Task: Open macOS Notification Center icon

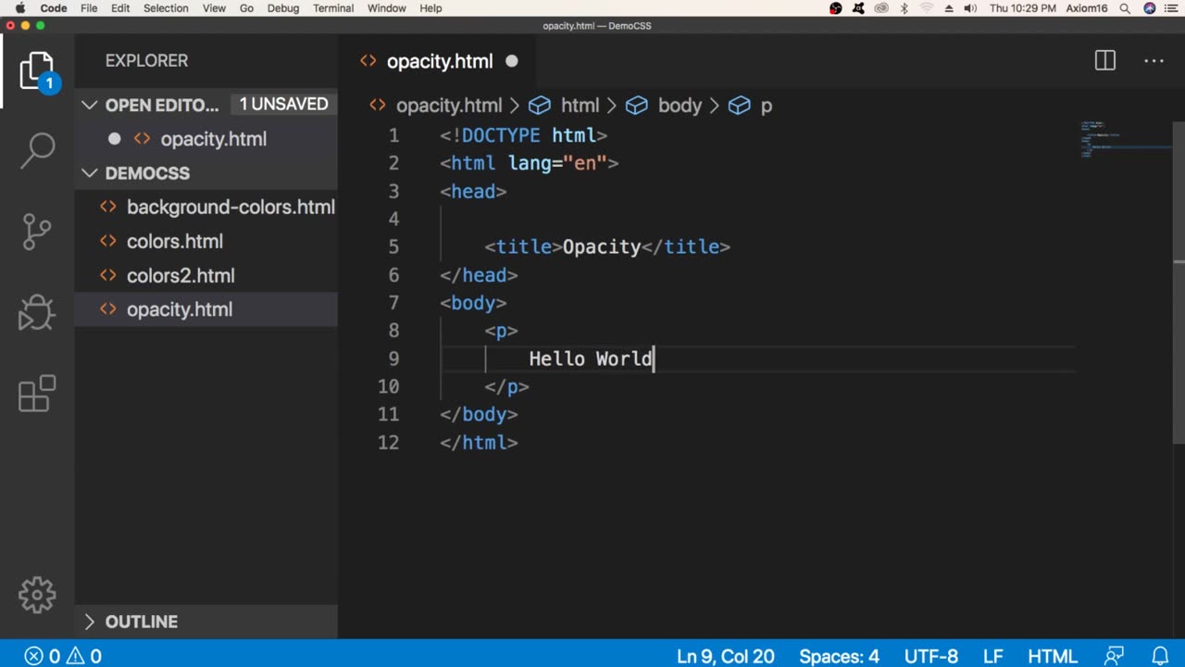Action: [1172, 8]
